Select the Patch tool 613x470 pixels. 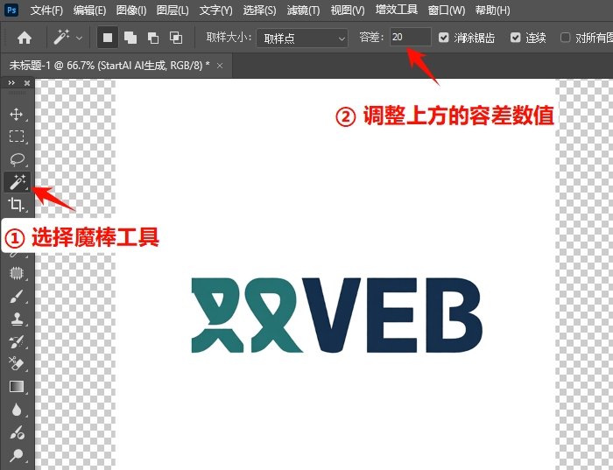click(17, 273)
